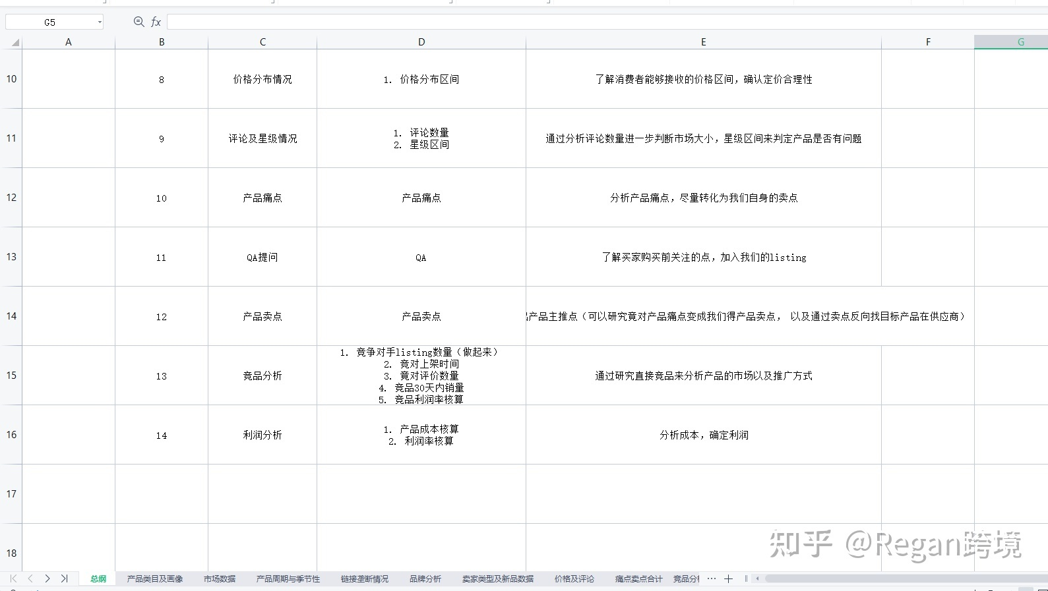Jump to first sheet tab arrow
Screen dimensions: 1048x591
13,578
